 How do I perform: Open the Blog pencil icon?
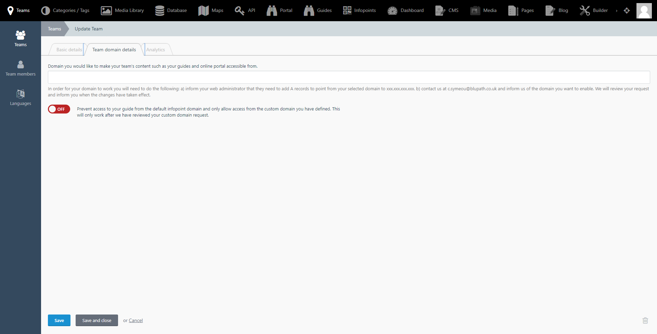click(550, 11)
